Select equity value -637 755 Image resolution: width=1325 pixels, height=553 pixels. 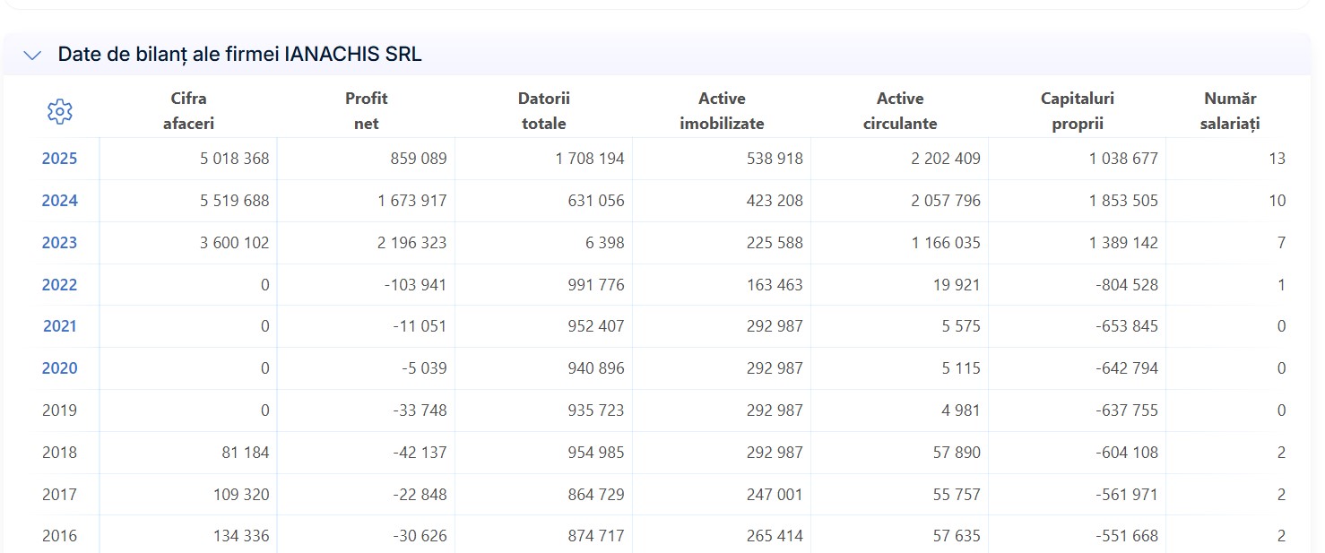click(x=1127, y=410)
